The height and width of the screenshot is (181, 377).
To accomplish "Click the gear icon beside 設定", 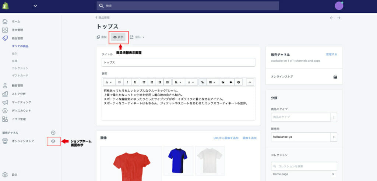I will click(x=5, y=174).
